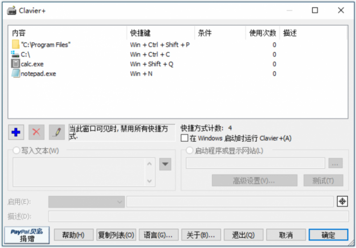This screenshot has width=356, height=248.
Task: Click the Win + Shift + Q shortcut cell
Action: [152, 64]
